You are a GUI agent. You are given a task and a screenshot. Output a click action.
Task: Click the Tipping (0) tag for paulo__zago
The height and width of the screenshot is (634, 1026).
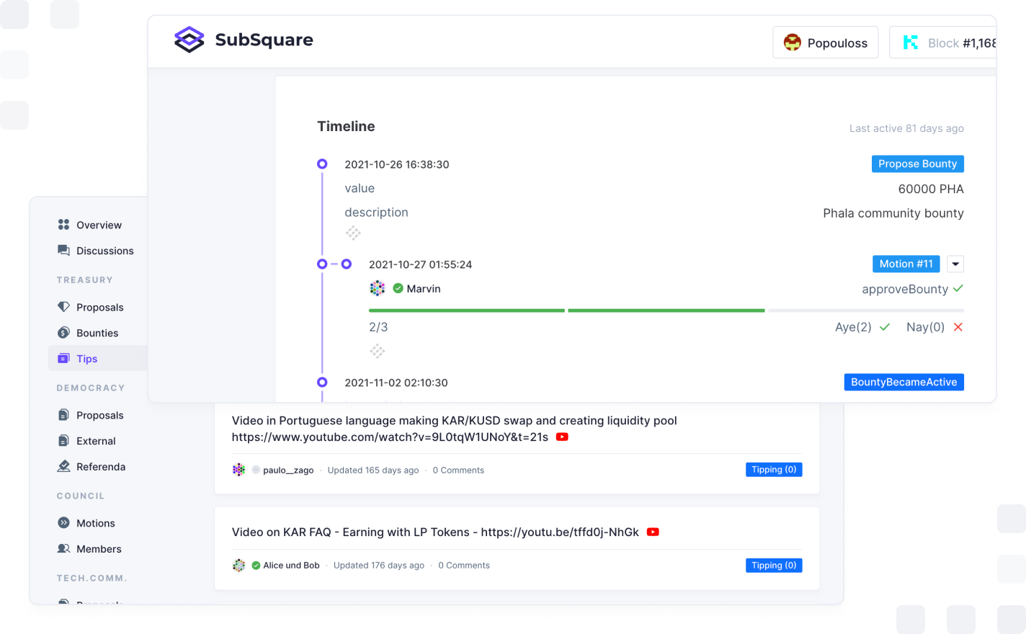coord(773,470)
